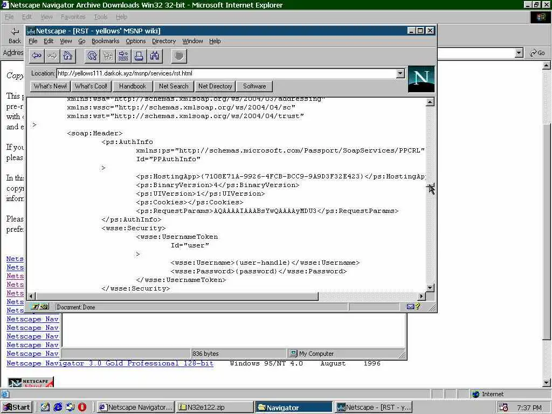
Task: Switch to Navigator folder taskbar button
Action: click(x=294, y=408)
